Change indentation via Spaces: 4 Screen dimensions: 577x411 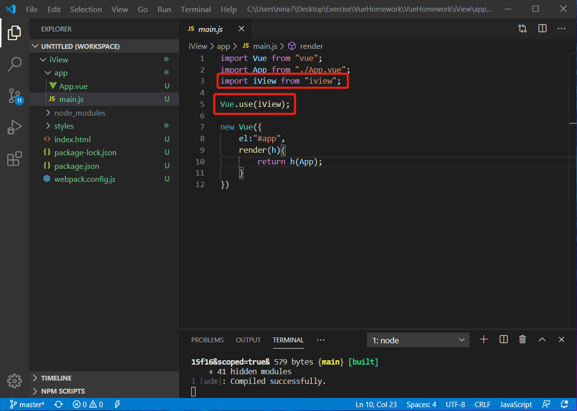pos(421,404)
